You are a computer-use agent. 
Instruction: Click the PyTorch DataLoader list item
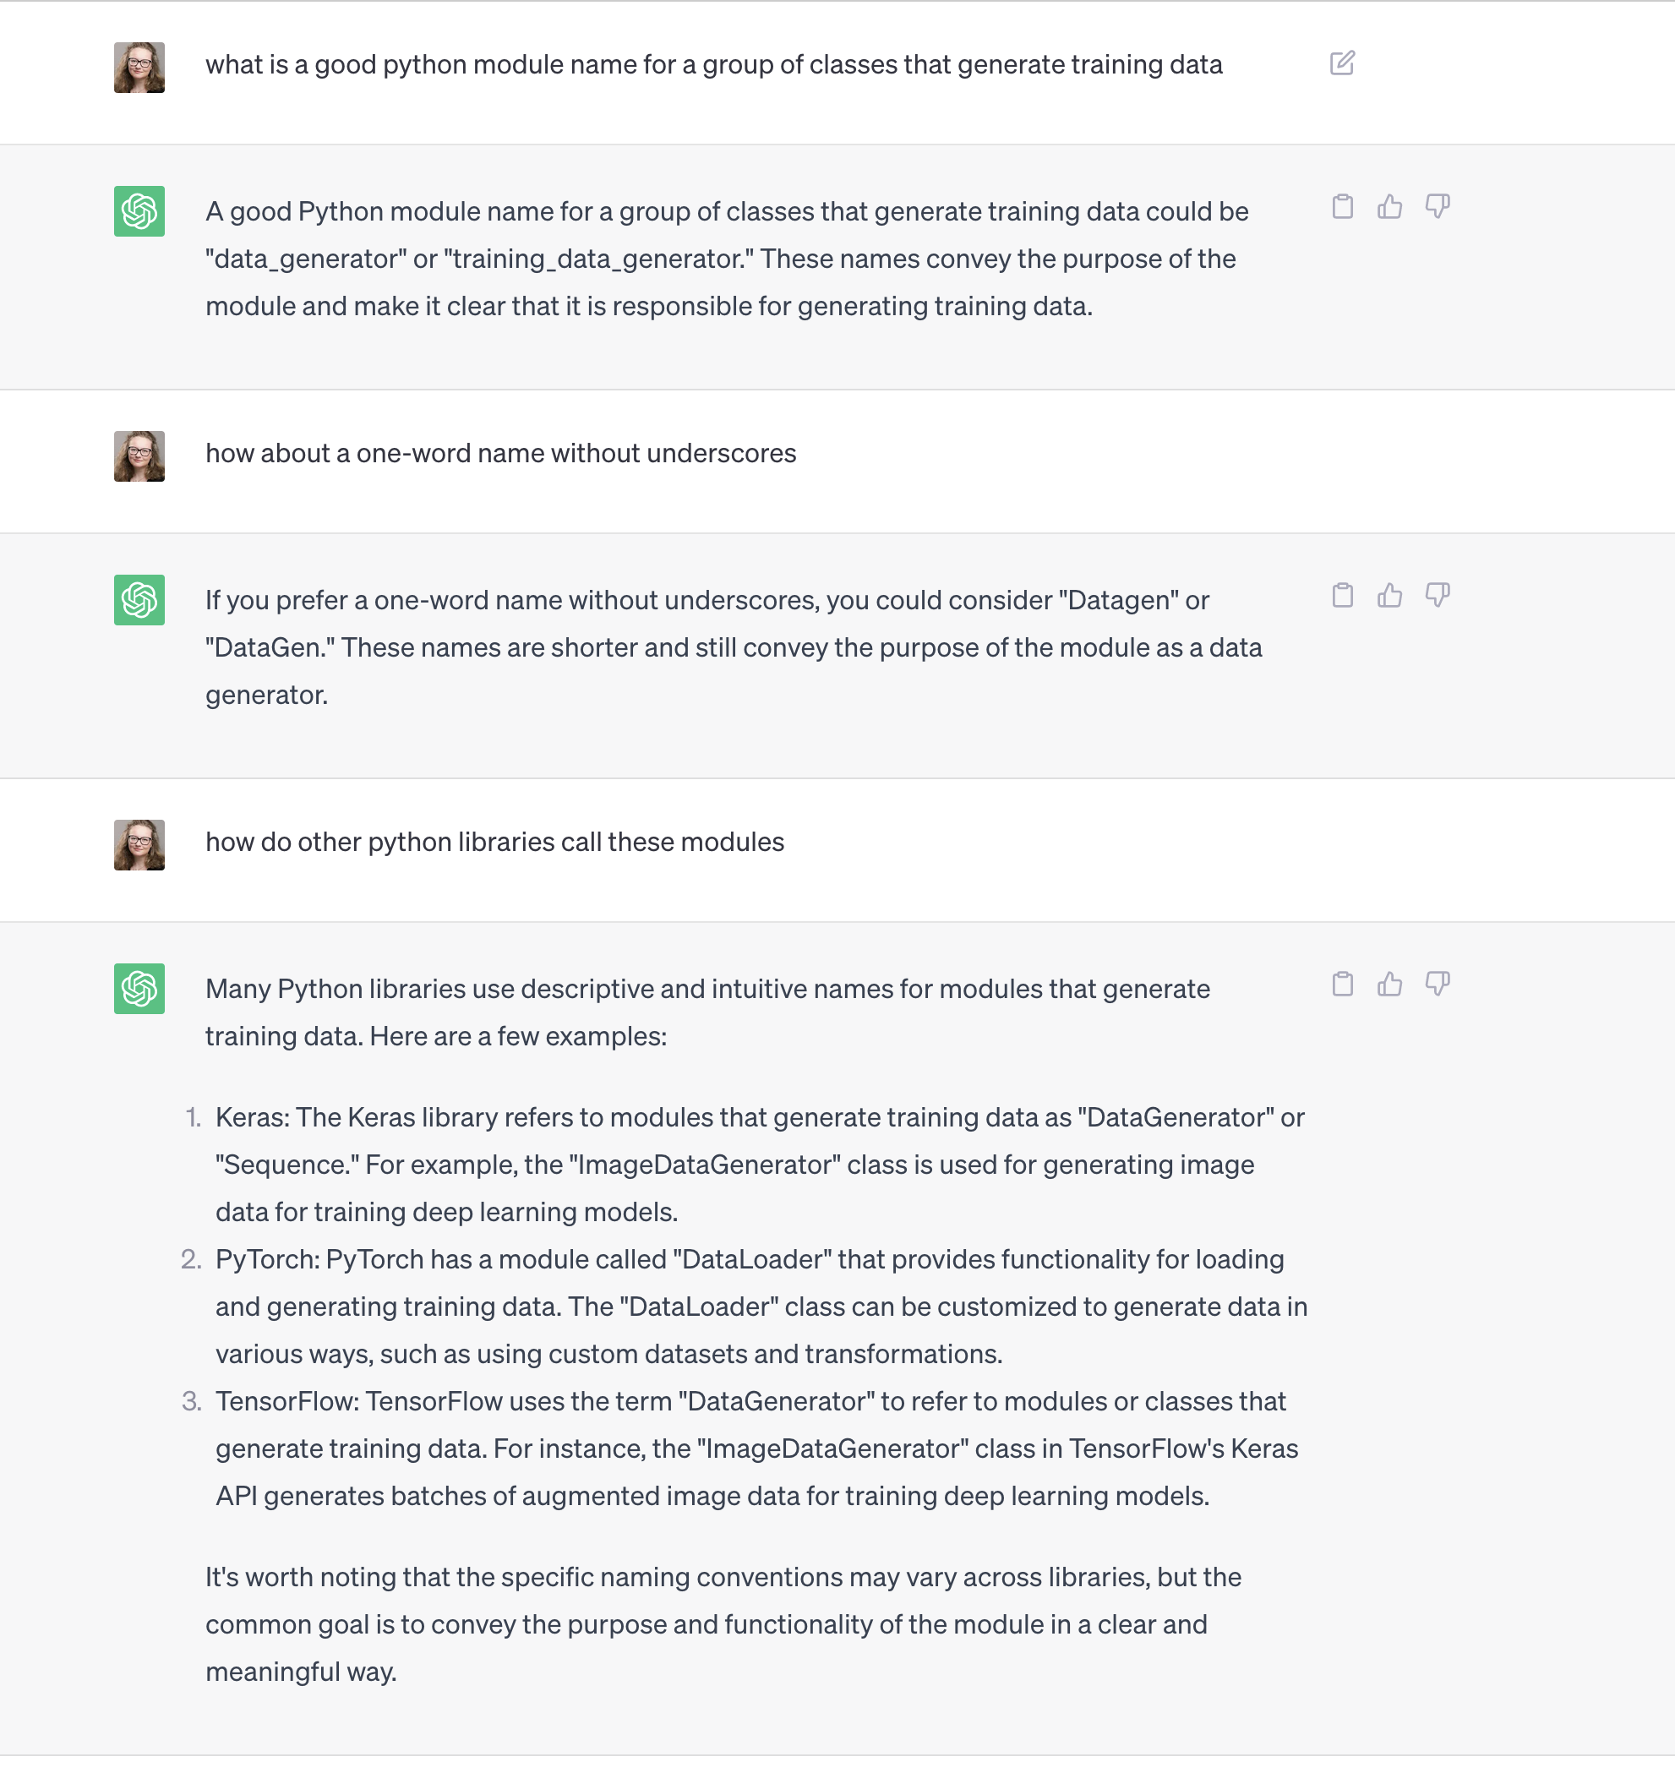pyautogui.click(x=761, y=1307)
